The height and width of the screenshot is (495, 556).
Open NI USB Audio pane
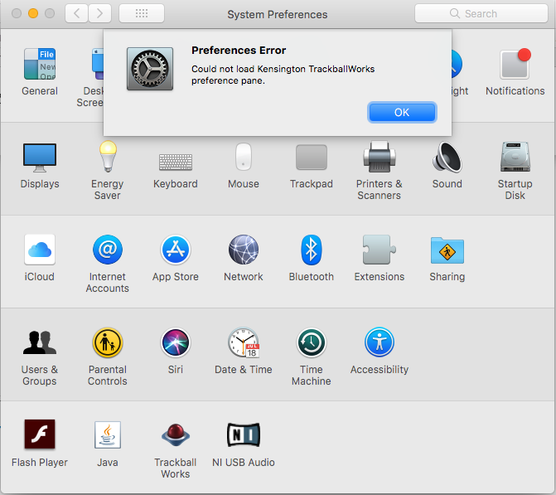[244, 444]
